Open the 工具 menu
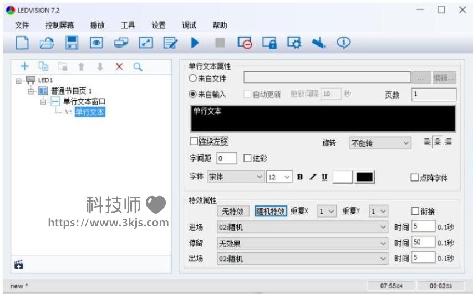 pos(128,25)
